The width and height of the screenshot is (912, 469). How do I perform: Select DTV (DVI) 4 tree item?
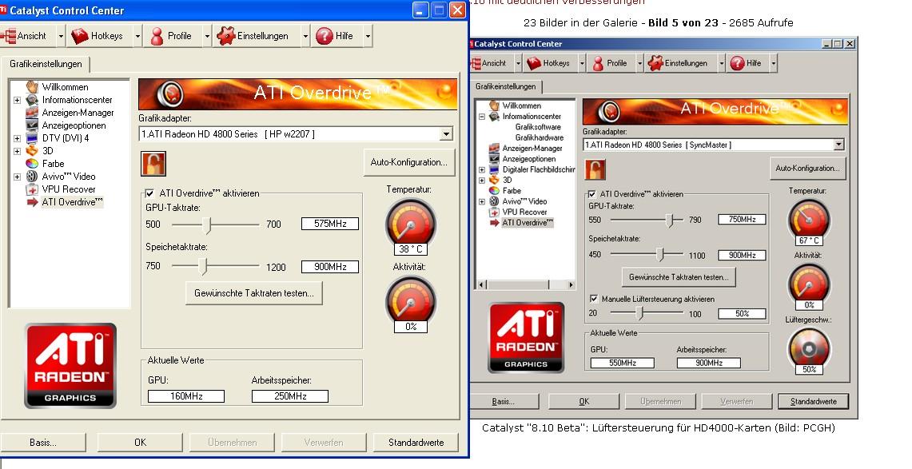pos(66,138)
